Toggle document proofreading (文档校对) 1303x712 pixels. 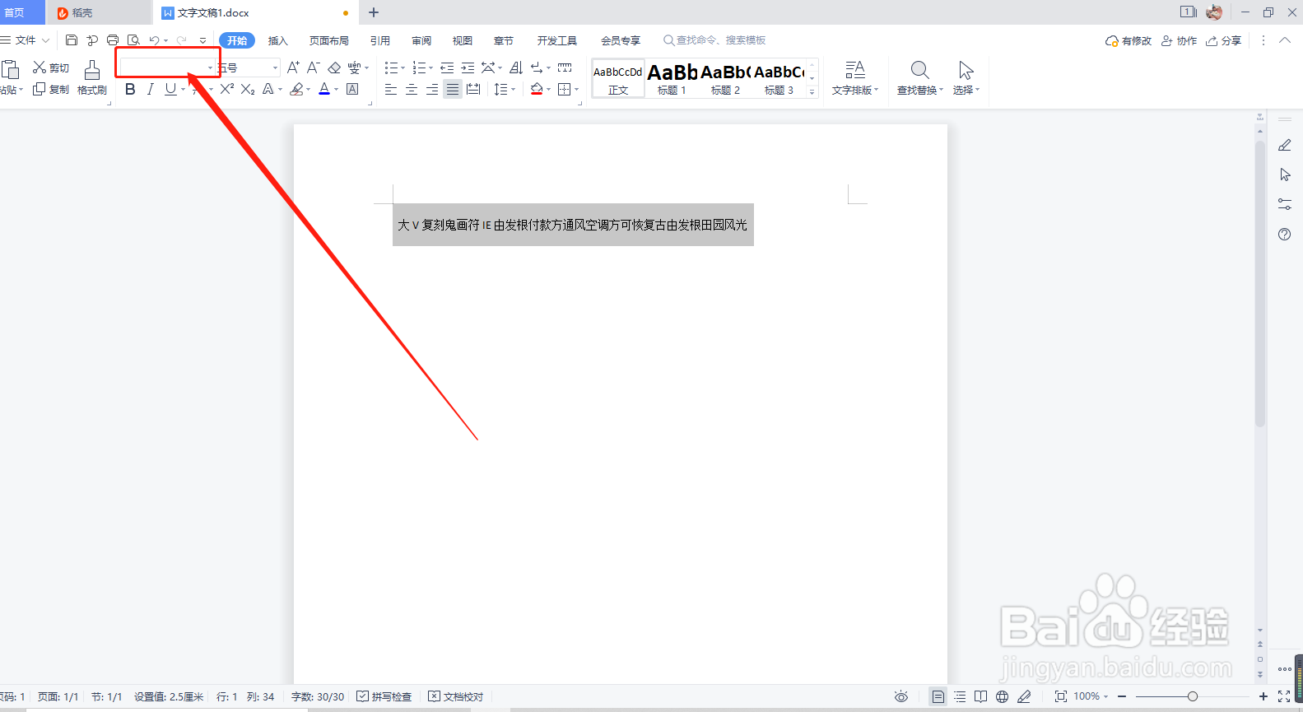tap(456, 696)
